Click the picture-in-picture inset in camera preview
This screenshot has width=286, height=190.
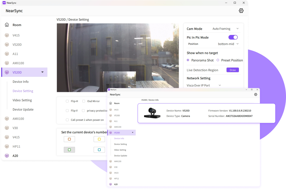click(x=119, y=79)
